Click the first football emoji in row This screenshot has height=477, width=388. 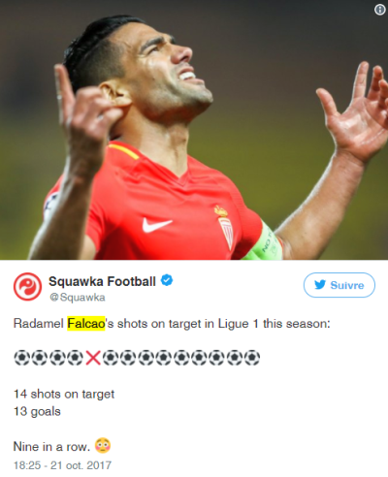coord(21,358)
